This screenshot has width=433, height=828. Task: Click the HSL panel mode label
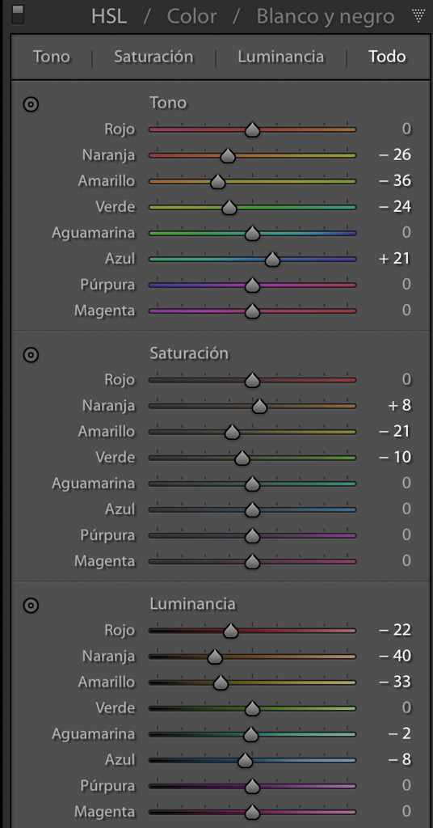(x=108, y=16)
